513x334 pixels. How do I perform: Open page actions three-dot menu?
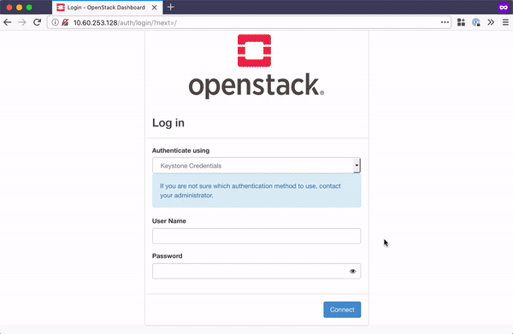445,22
